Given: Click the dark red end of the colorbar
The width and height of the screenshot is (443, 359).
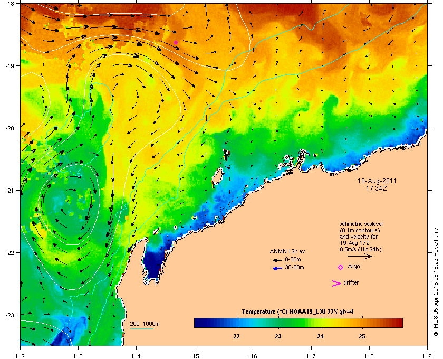Looking at the screenshot, I should [399, 323].
